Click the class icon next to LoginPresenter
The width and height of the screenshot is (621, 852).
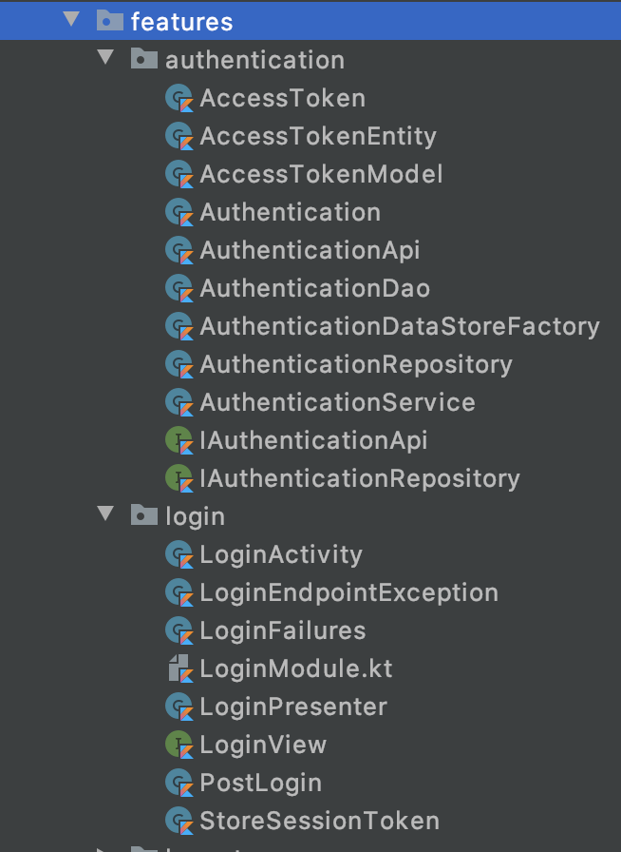(x=180, y=707)
